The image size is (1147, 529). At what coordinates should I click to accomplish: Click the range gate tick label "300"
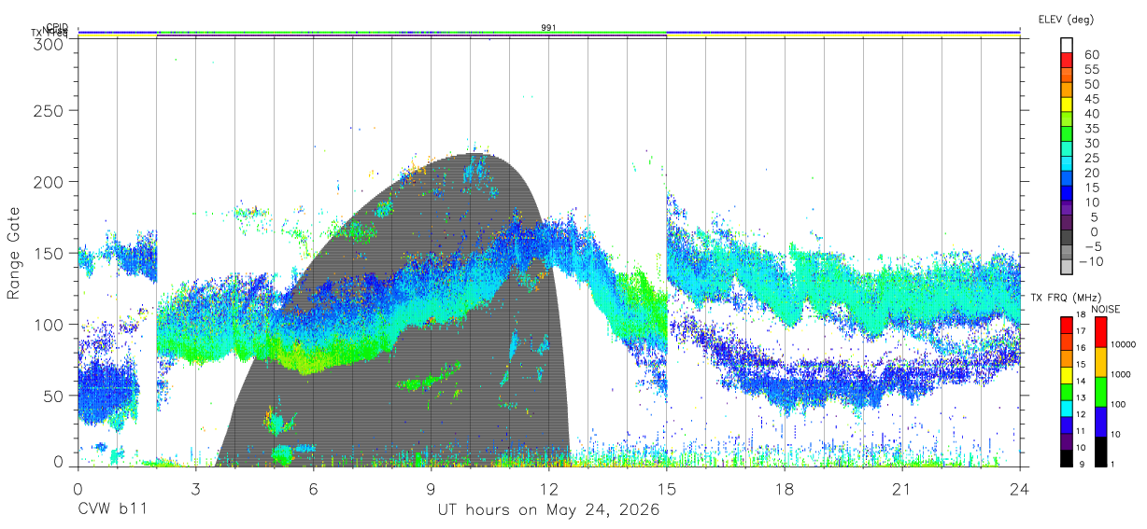coord(49,43)
